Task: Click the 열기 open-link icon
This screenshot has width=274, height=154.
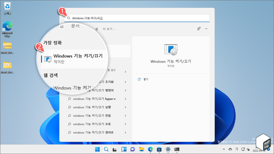Action: (139, 79)
